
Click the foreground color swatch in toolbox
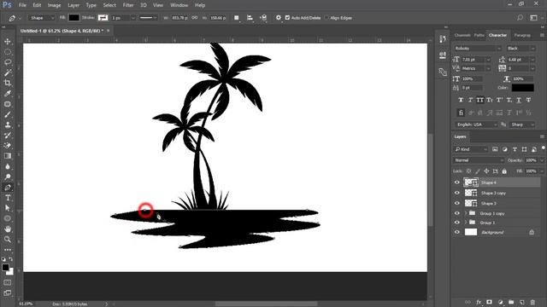(x=5, y=267)
